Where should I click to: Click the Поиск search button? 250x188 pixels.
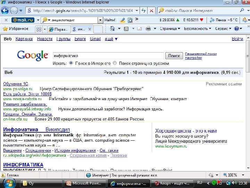174,56
